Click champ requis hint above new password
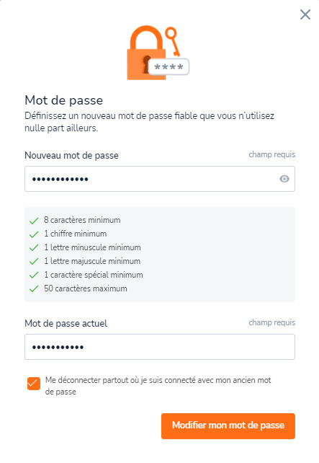 [271, 154]
